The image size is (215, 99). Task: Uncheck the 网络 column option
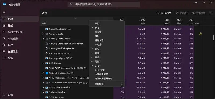point(107,62)
